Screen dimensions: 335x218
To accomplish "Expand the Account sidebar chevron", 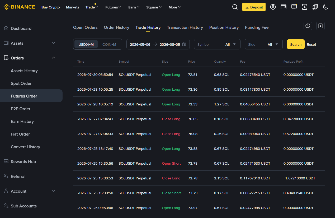I will [x=54, y=191].
